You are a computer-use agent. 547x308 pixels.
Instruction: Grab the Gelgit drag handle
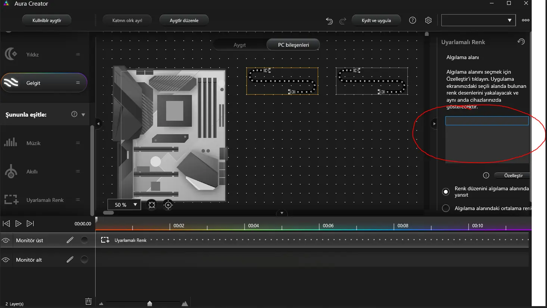pos(78,83)
